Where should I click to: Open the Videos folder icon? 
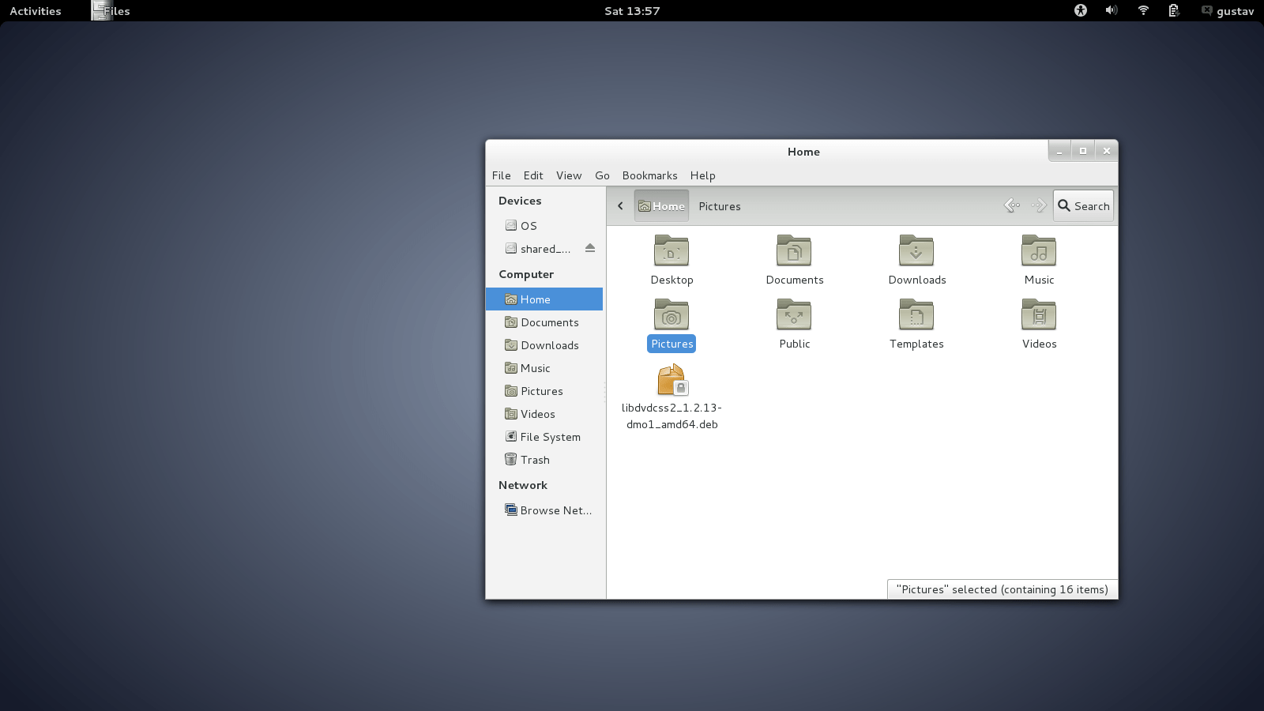click(1038, 314)
